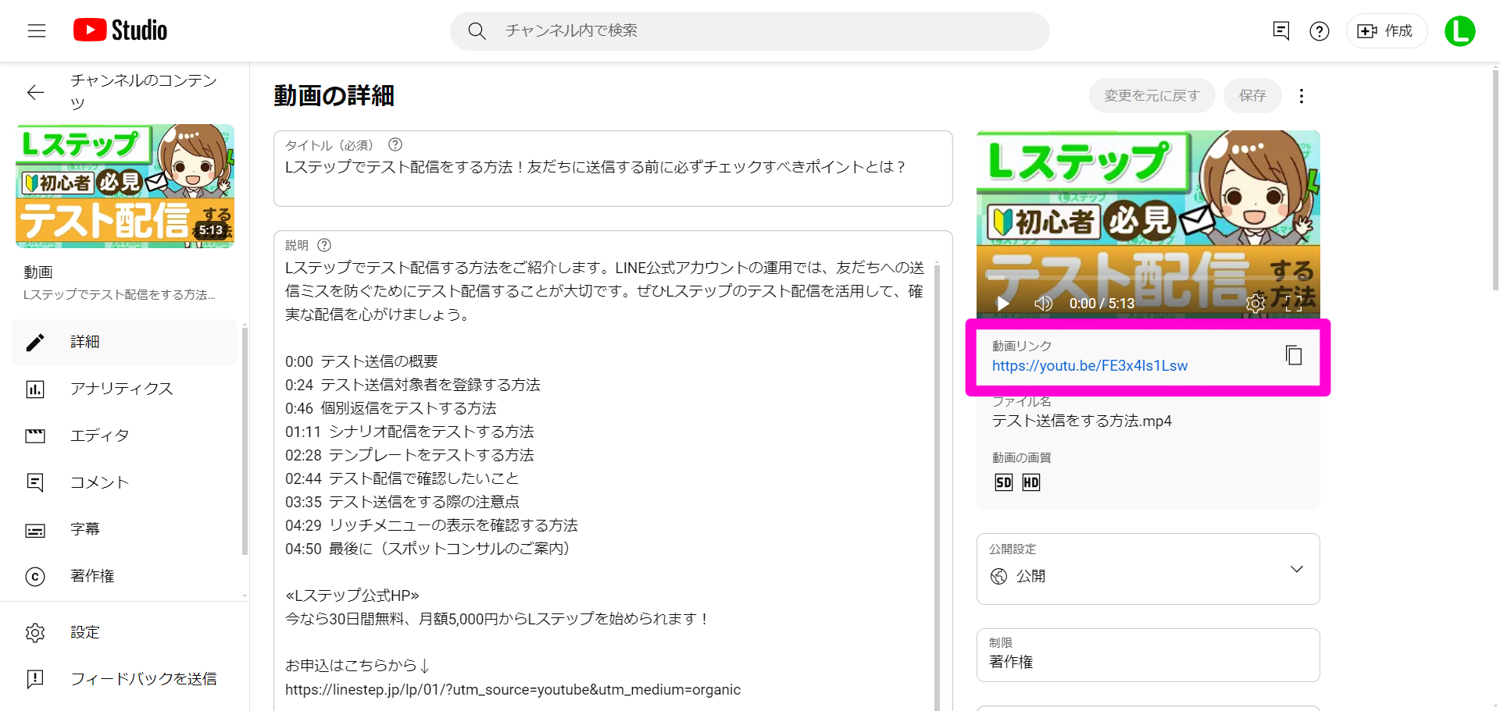The height and width of the screenshot is (711, 1500).
Task: Open the 著作権 (copyright) section icon
Action: [35, 576]
